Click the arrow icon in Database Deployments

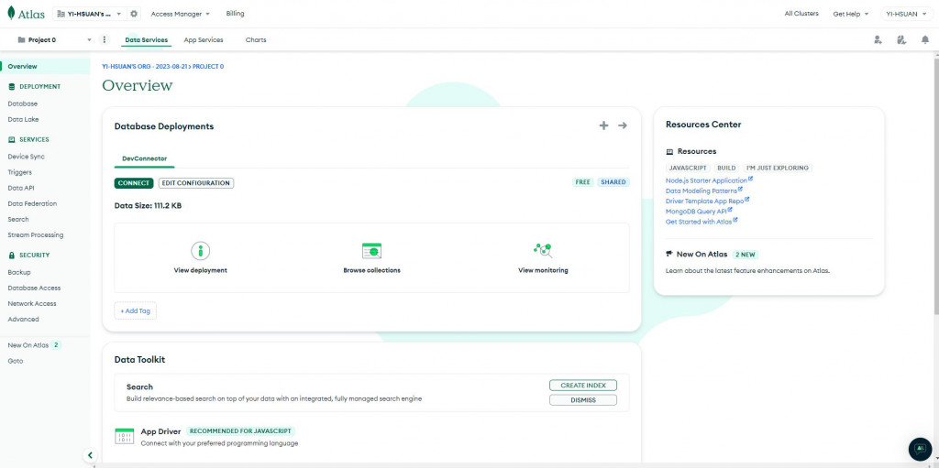(623, 125)
